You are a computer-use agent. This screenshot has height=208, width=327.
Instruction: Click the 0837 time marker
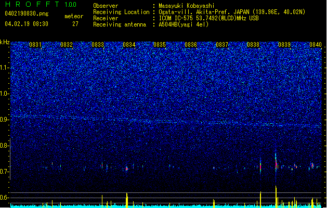point(222,45)
